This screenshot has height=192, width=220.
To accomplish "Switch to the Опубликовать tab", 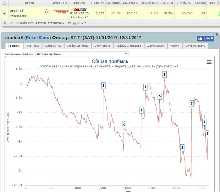I will (x=195, y=46).
